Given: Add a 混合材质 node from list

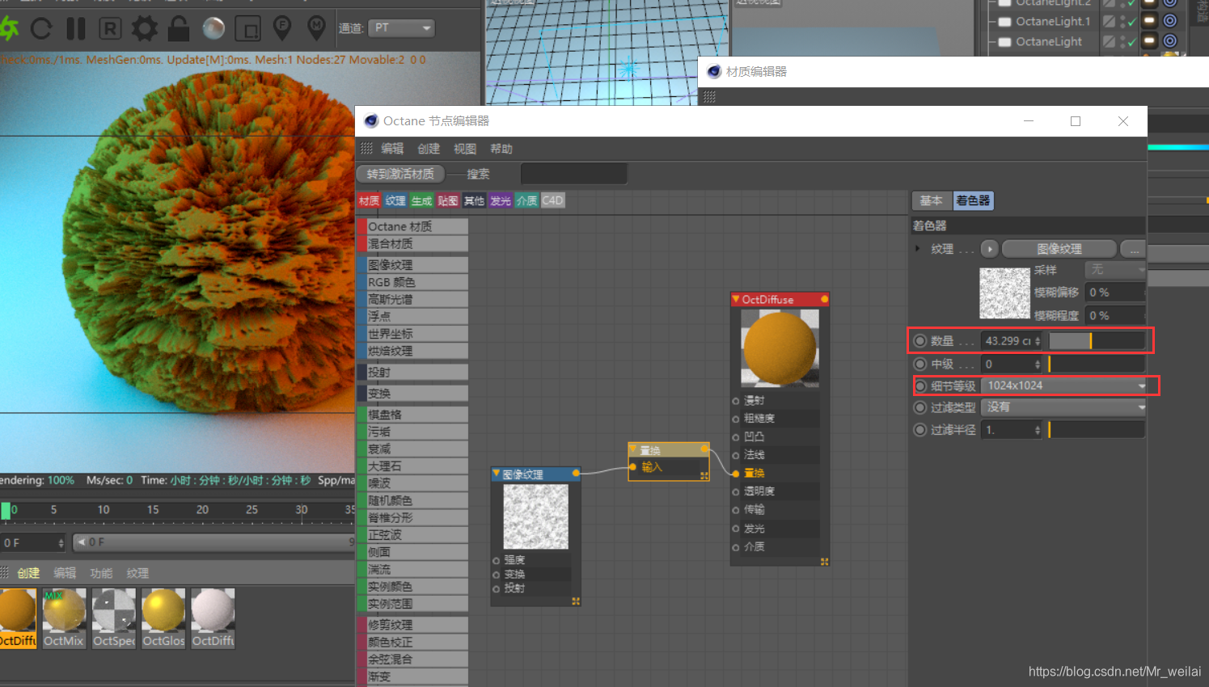Looking at the screenshot, I should pyautogui.click(x=412, y=243).
